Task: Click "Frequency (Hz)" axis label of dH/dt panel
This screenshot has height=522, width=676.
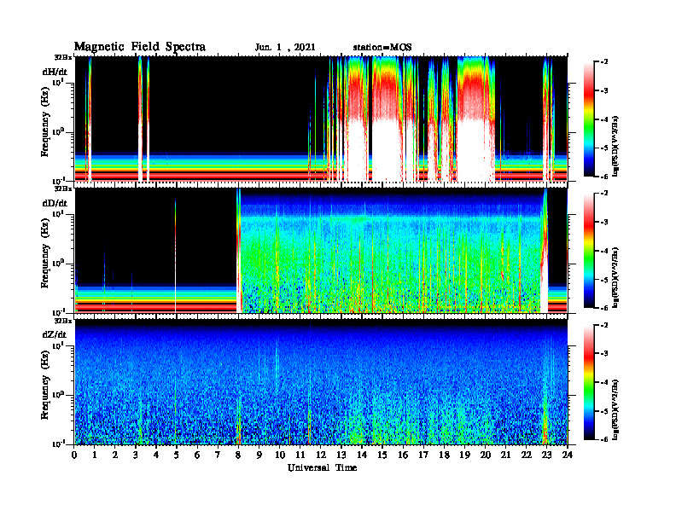Action: tap(45, 122)
